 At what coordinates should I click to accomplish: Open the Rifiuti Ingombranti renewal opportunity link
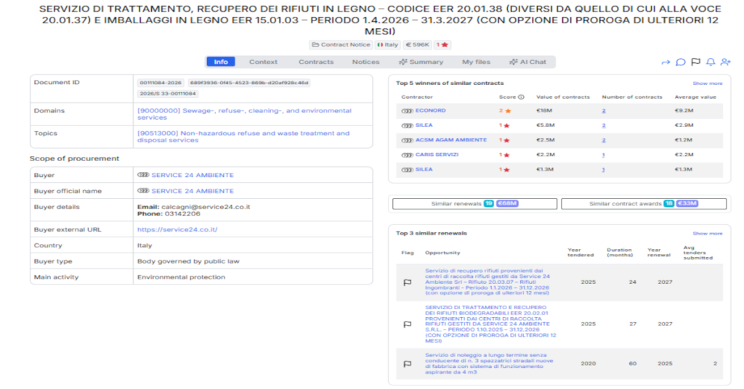pyautogui.click(x=488, y=282)
